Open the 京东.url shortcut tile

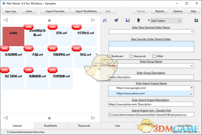(x=62, y=36)
